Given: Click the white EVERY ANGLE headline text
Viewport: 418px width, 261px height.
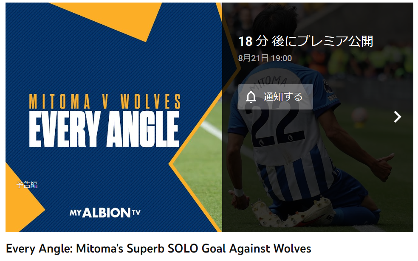Looking at the screenshot, I should [x=104, y=129].
